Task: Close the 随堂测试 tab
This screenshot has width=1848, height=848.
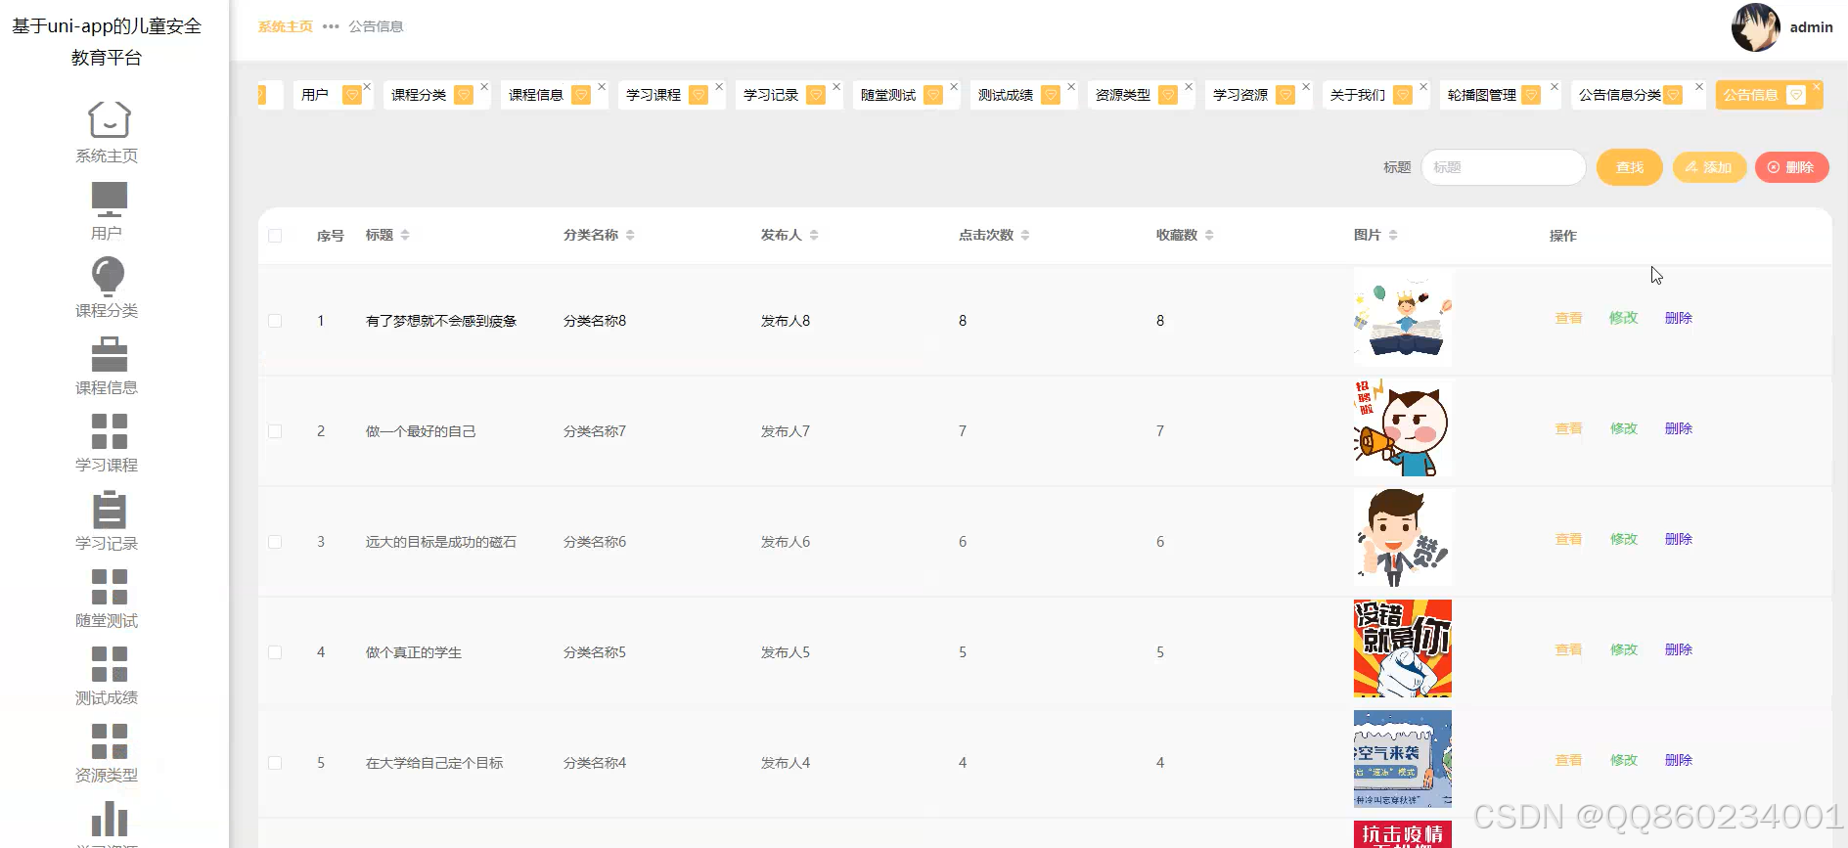Action: coord(954,87)
